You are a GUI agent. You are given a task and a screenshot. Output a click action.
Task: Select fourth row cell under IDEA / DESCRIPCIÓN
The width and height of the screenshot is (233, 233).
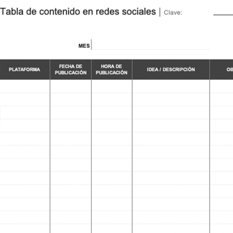[x=171, y=126]
